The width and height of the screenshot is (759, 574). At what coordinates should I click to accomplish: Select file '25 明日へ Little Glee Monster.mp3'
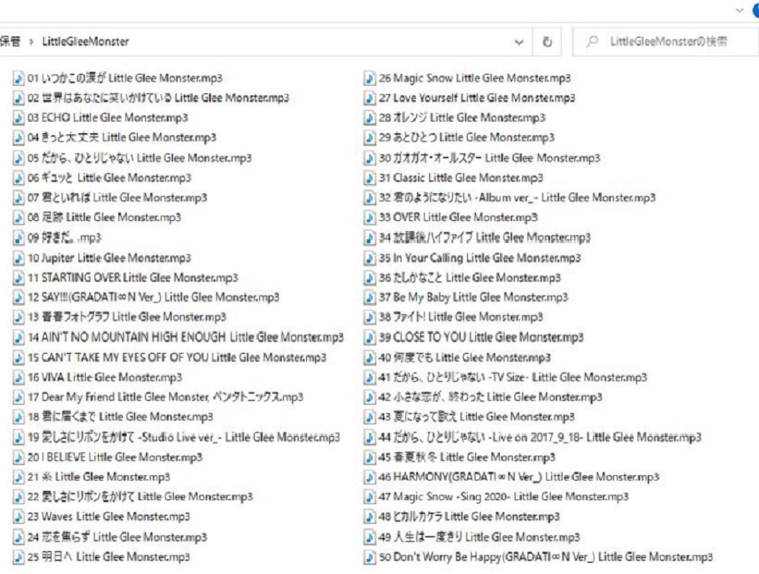coord(101,557)
